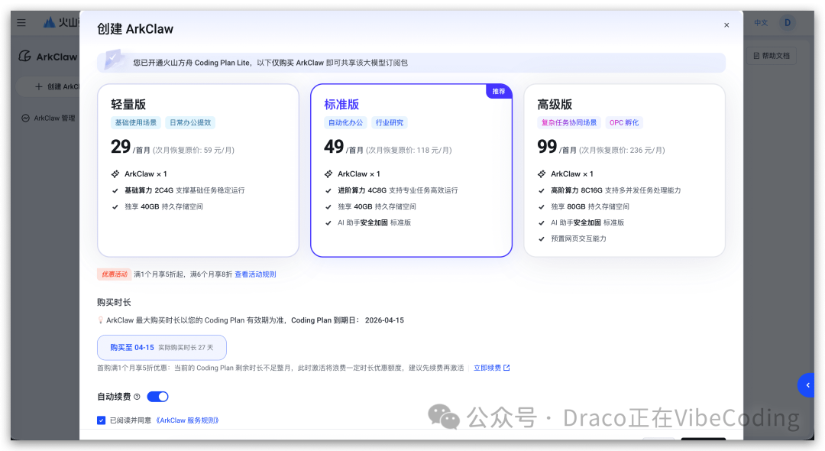The width and height of the screenshot is (825, 451).
Task: Uncheck the 已阅读并同意 agreement checkbox
Action: coord(101,419)
